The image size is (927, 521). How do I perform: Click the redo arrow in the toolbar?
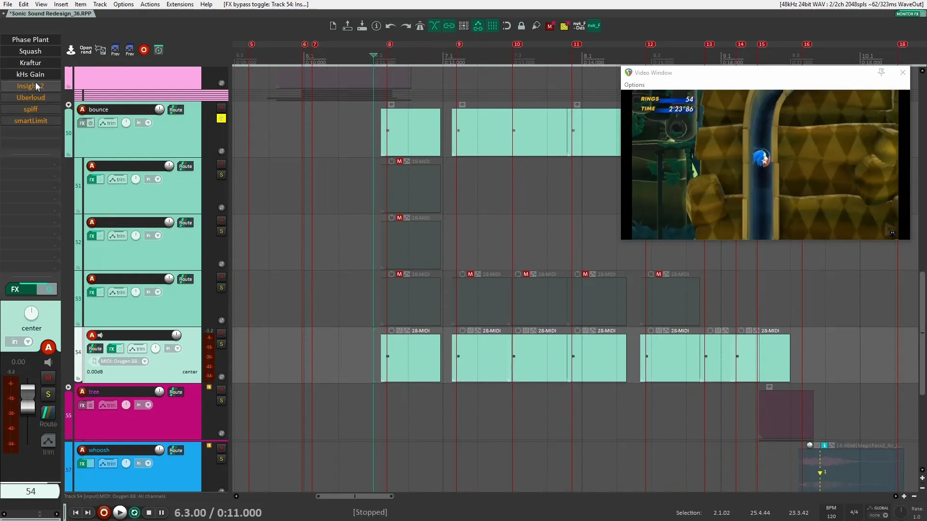[x=406, y=26]
